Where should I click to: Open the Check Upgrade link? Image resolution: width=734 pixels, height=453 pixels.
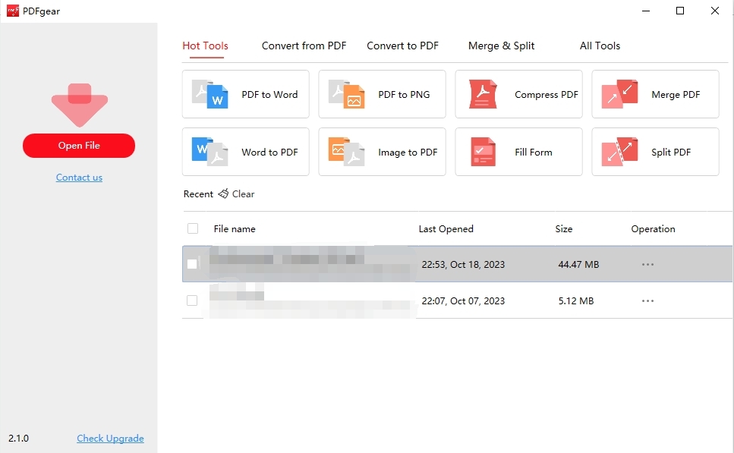click(110, 438)
